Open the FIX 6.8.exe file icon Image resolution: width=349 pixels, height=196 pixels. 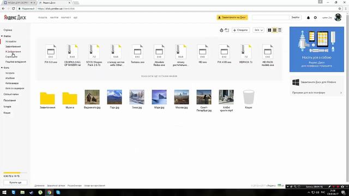click(x=51, y=52)
